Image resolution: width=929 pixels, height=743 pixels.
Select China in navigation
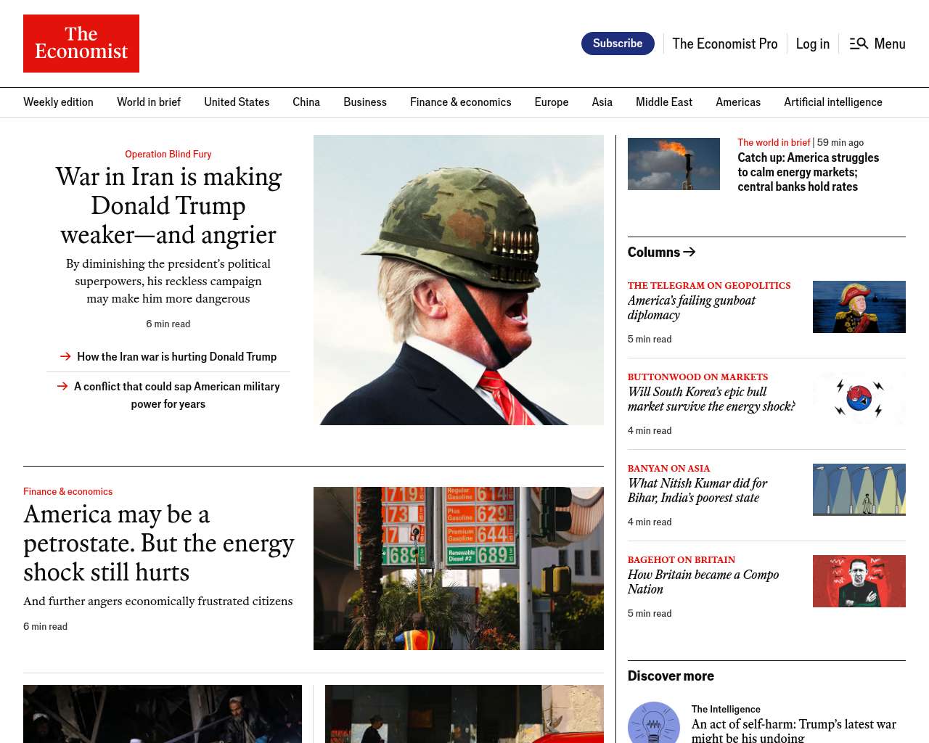pyautogui.click(x=306, y=102)
